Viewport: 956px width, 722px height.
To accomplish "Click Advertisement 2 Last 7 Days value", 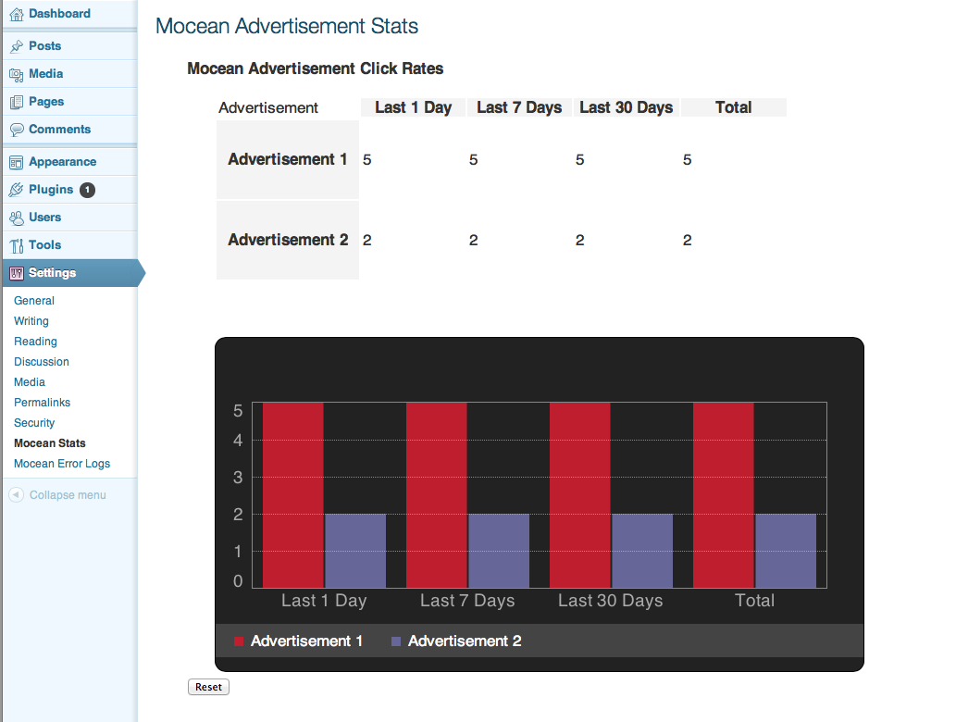I will coord(473,241).
